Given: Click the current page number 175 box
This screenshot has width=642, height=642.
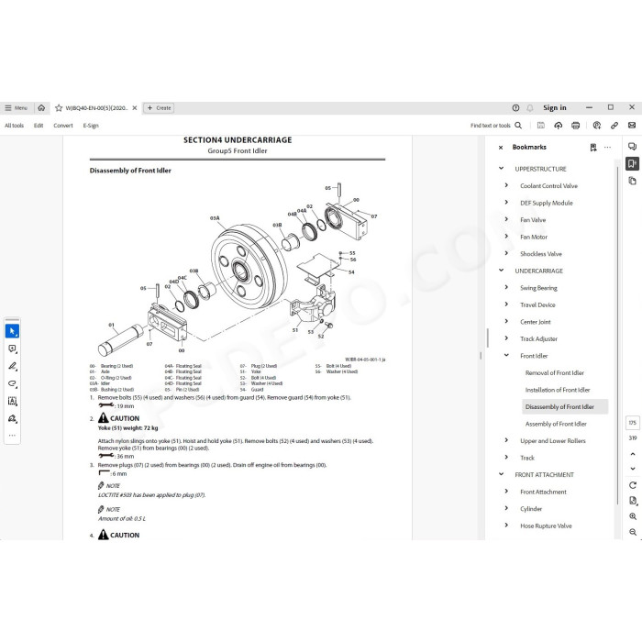Looking at the screenshot, I should 633,423.
